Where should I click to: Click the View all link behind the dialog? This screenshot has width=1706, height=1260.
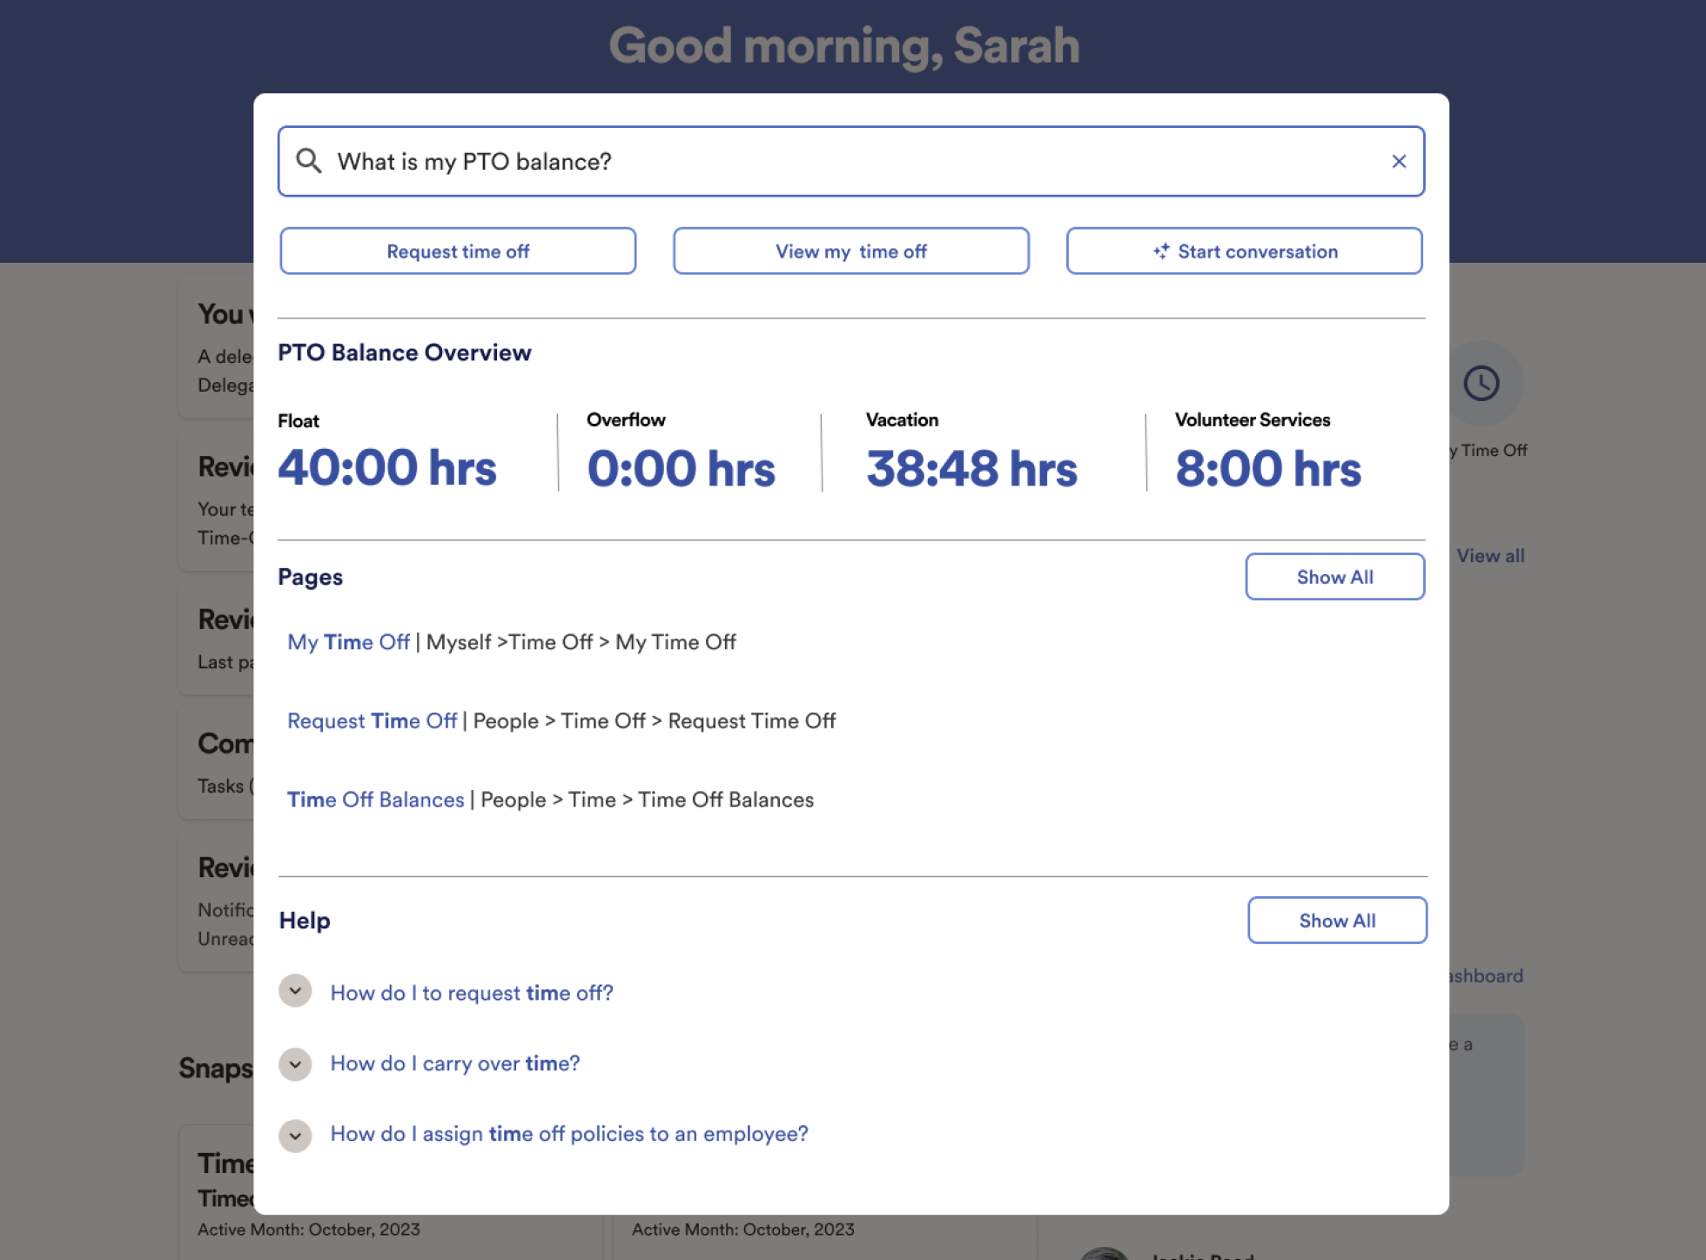(x=1490, y=555)
